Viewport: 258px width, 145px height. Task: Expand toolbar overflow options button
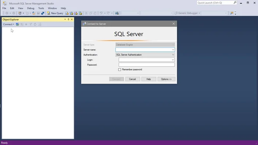[x=236, y=13]
